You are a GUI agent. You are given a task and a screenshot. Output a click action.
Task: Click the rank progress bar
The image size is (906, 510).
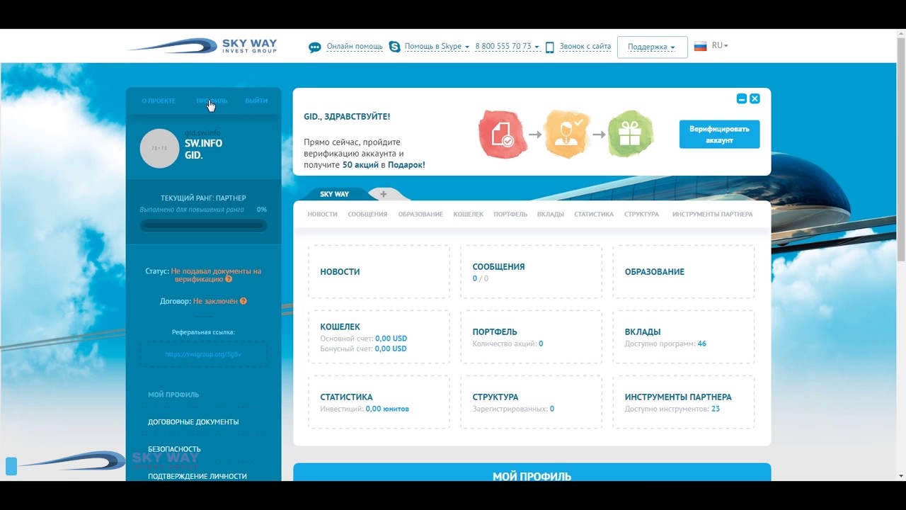pyautogui.click(x=203, y=226)
